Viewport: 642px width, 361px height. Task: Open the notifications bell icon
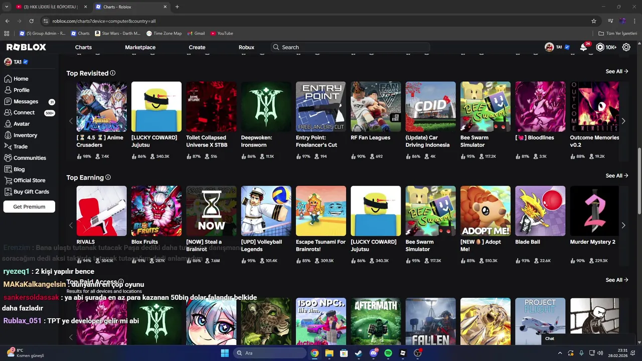coord(583,47)
